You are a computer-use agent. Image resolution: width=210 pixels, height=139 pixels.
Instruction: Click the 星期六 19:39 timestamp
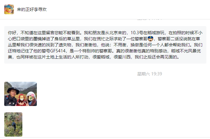[150, 74]
